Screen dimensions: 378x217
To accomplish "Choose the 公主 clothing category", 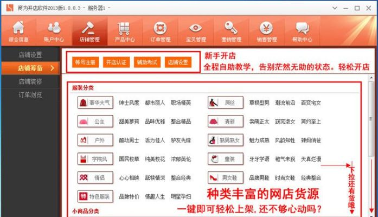I will [x=95, y=122].
